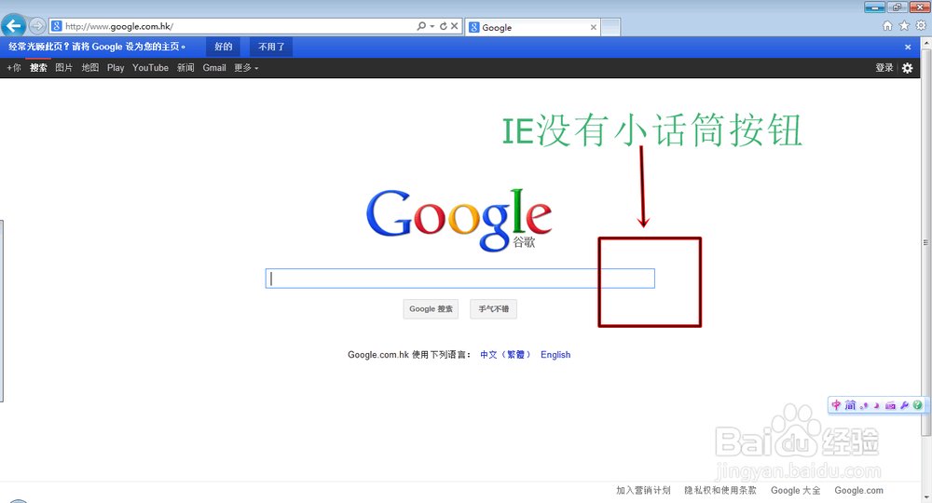
Task: Open IME wrench settings icon
Action: coord(905,405)
